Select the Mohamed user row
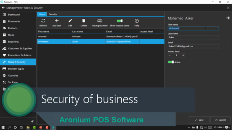The height and width of the screenshot is (130, 232). pos(101,42)
